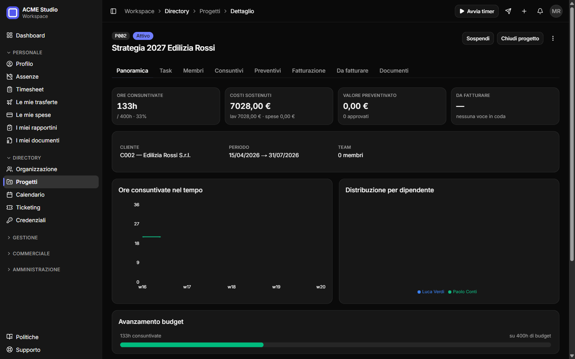Viewport: 575px width, 359px height.
Task: Open Ticketing in sidebar
Action: tap(51, 207)
